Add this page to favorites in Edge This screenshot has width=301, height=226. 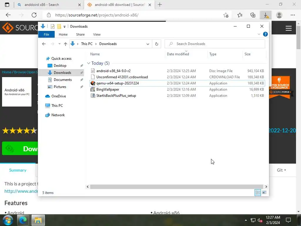pyautogui.click(x=226, y=15)
